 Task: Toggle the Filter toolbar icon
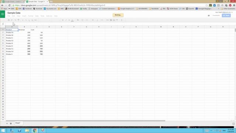117,20
